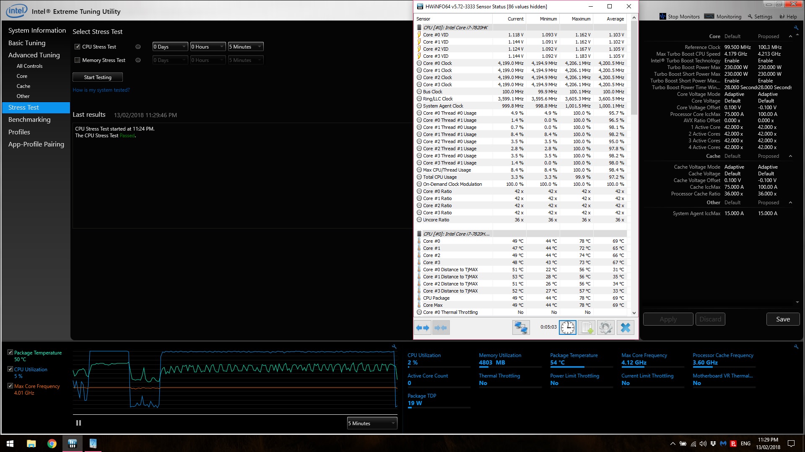Show info for Memory Stress Test
The image size is (805, 452).
pyautogui.click(x=138, y=60)
